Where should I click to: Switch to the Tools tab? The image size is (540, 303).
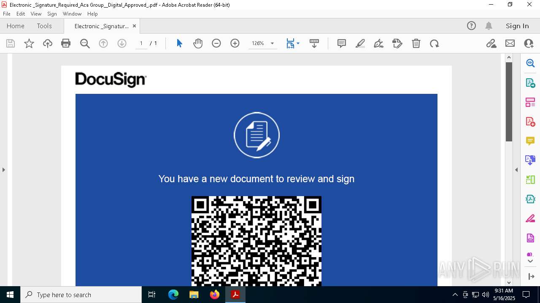(44, 26)
